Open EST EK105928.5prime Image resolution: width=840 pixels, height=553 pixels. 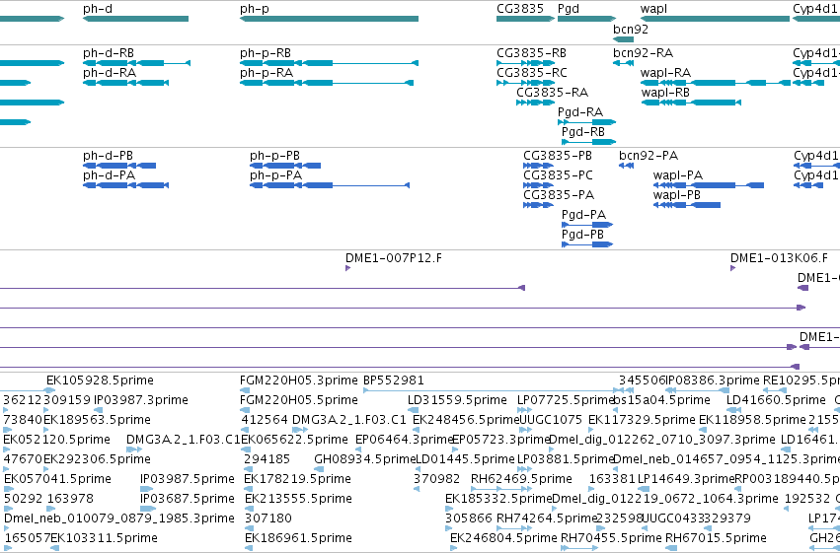click(100, 380)
